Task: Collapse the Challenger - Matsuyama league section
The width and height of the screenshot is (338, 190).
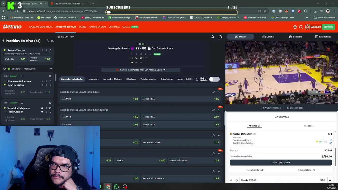Action: click(51, 69)
